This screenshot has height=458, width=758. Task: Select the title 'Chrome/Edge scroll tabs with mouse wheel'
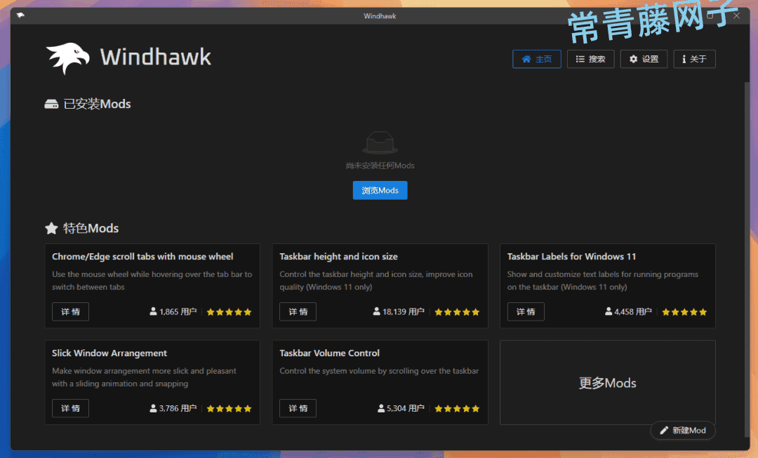[x=142, y=257]
